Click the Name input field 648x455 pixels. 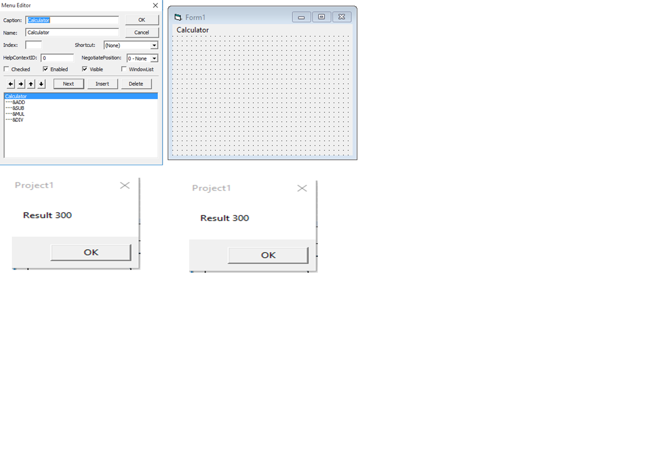[73, 32]
